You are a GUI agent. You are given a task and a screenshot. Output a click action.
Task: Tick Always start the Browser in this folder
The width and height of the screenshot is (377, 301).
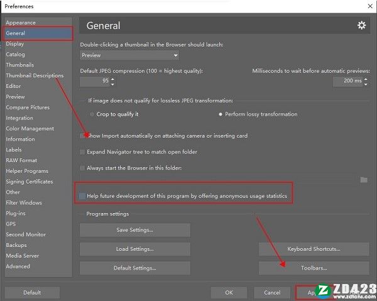82,168
